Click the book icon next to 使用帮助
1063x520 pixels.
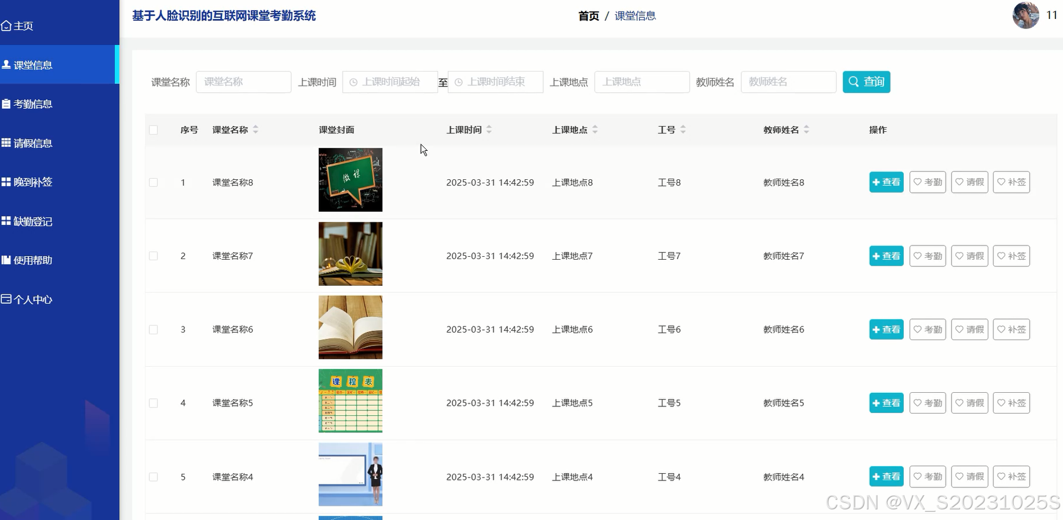coord(7,260)
